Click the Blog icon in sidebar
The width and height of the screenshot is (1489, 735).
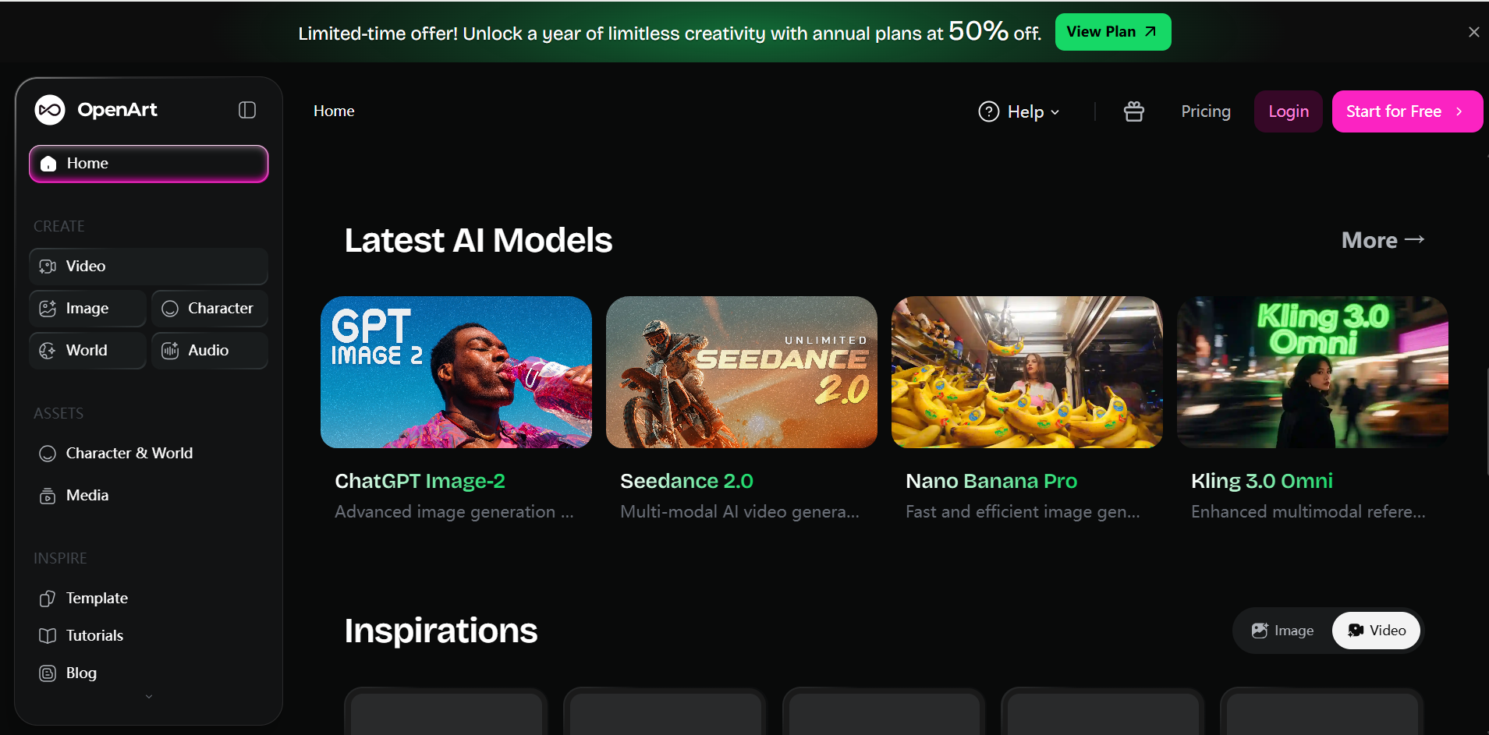(x=48, y=673)
